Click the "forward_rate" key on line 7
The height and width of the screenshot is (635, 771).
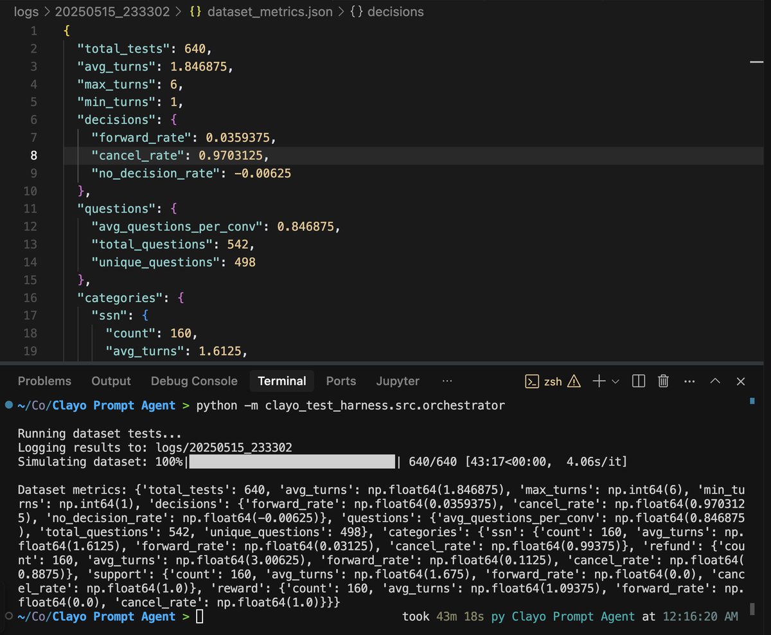141,138
